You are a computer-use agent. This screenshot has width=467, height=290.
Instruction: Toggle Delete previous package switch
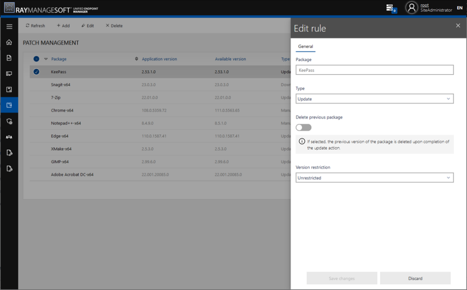pyautogui.click(x=303, y=127)
